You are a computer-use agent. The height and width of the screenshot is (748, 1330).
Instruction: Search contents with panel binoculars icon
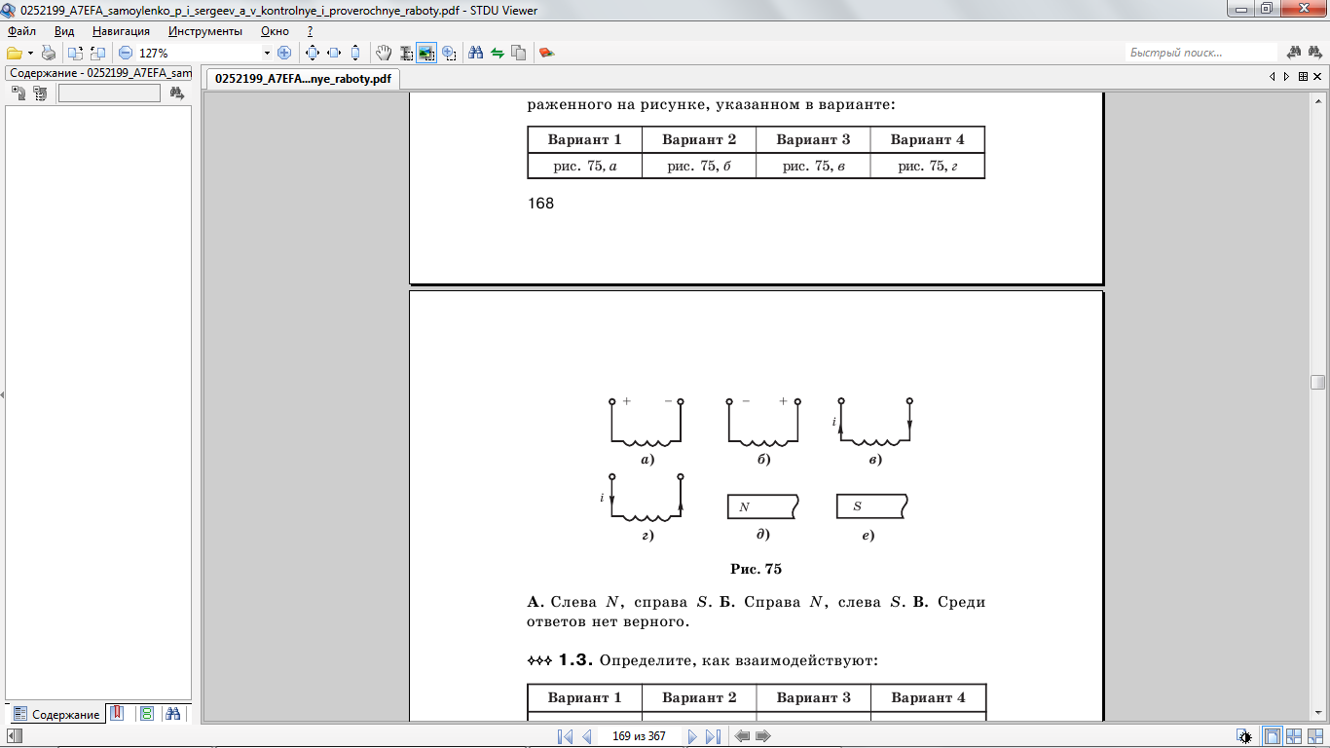(x=176, y=93)
